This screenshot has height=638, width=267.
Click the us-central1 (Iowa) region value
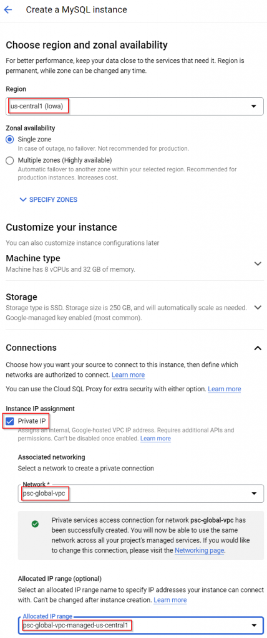[x=37, y=106]
